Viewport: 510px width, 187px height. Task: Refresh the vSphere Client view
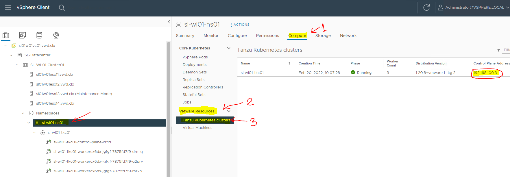pyautogui.click(x=426, y=8)
